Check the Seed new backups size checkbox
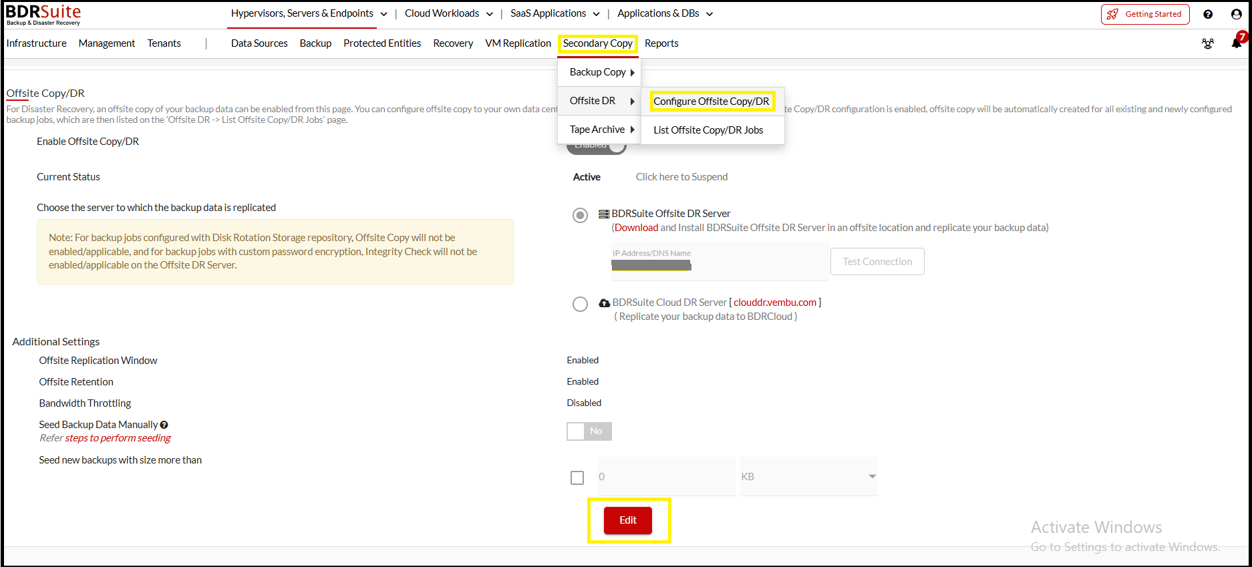Image resolution: width=1252 pixels, height=567 pixels. (577, 478)
